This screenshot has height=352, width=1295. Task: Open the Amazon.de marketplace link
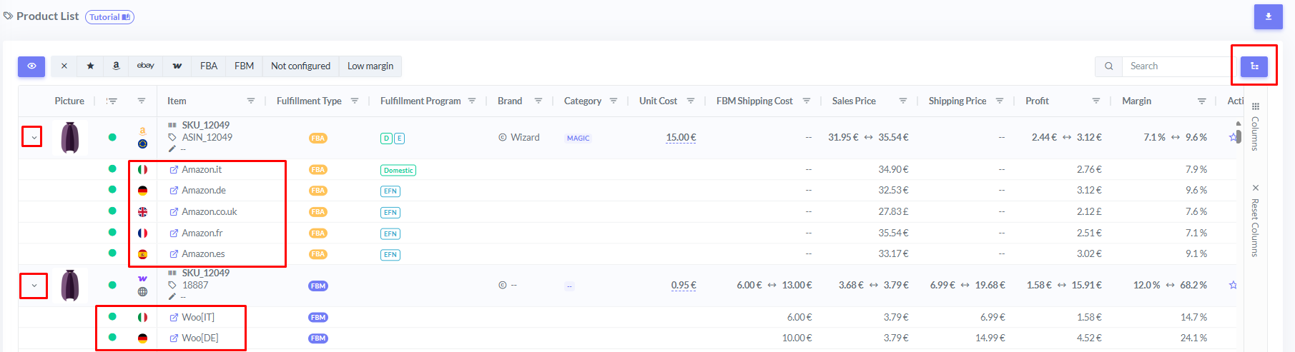pyautogui.click(x=203, y=191)
